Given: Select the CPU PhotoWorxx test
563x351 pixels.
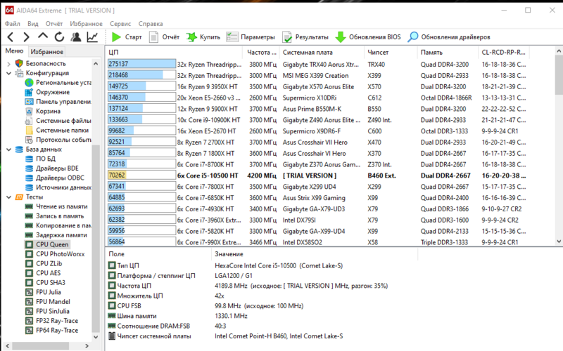Looking at the screenshot, I should [x=60, y=254].
